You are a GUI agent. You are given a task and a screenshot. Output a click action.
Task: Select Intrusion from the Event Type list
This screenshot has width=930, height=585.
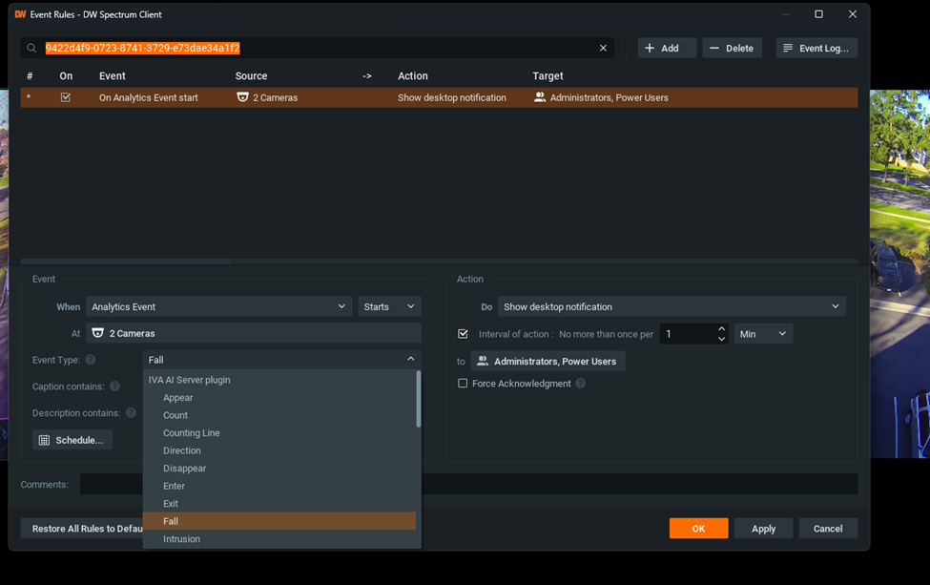click(x=181, y=538)
